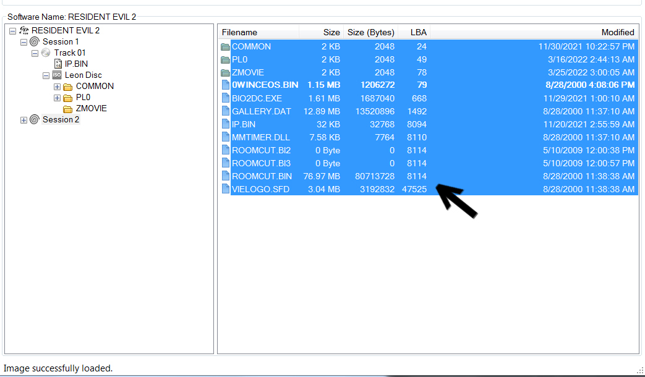Select ZMOVIE folder label in tree

tap(92, 108)
